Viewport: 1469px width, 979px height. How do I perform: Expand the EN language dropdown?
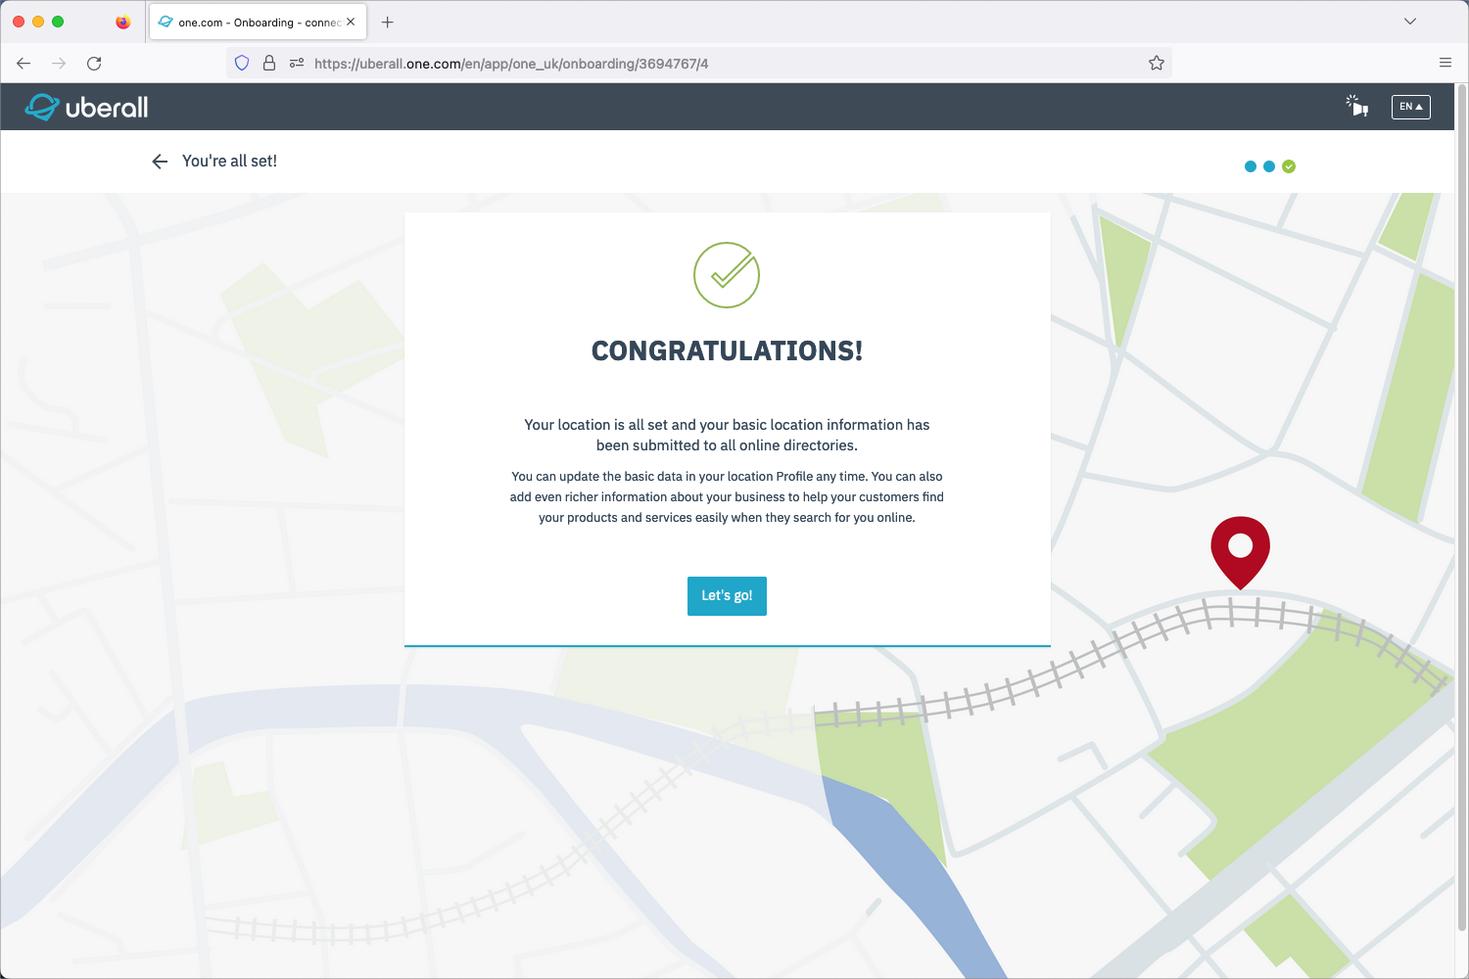pos(1410,107)
